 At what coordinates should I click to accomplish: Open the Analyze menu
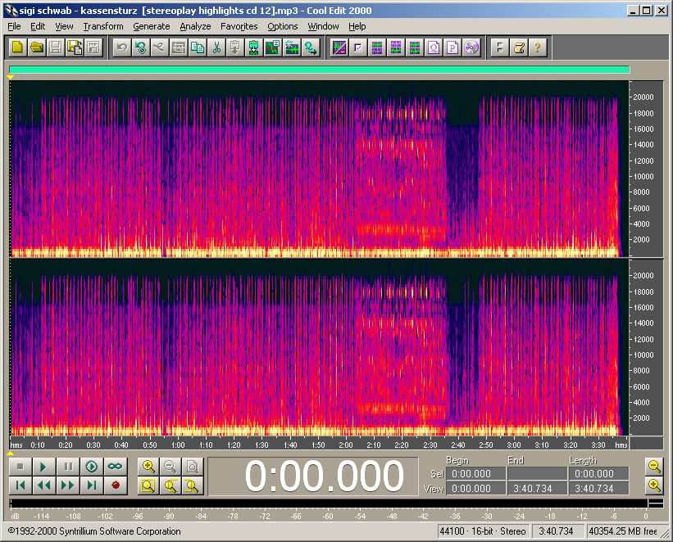(x=195, y=26)
